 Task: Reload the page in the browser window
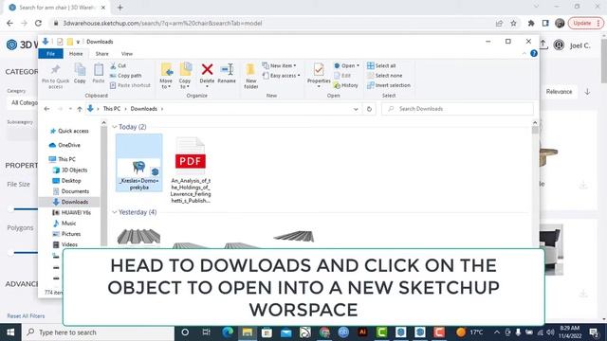38,23
